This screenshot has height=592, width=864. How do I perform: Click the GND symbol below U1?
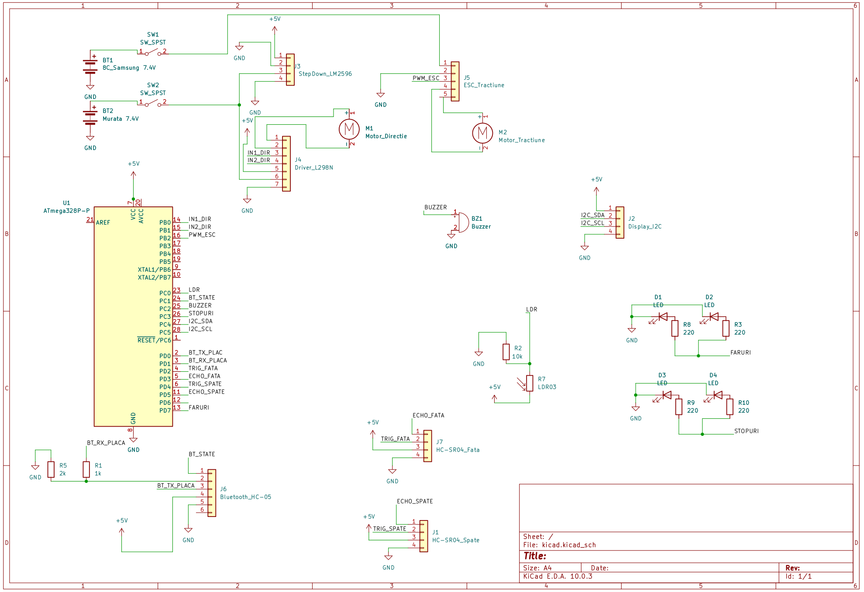(134, 441)
